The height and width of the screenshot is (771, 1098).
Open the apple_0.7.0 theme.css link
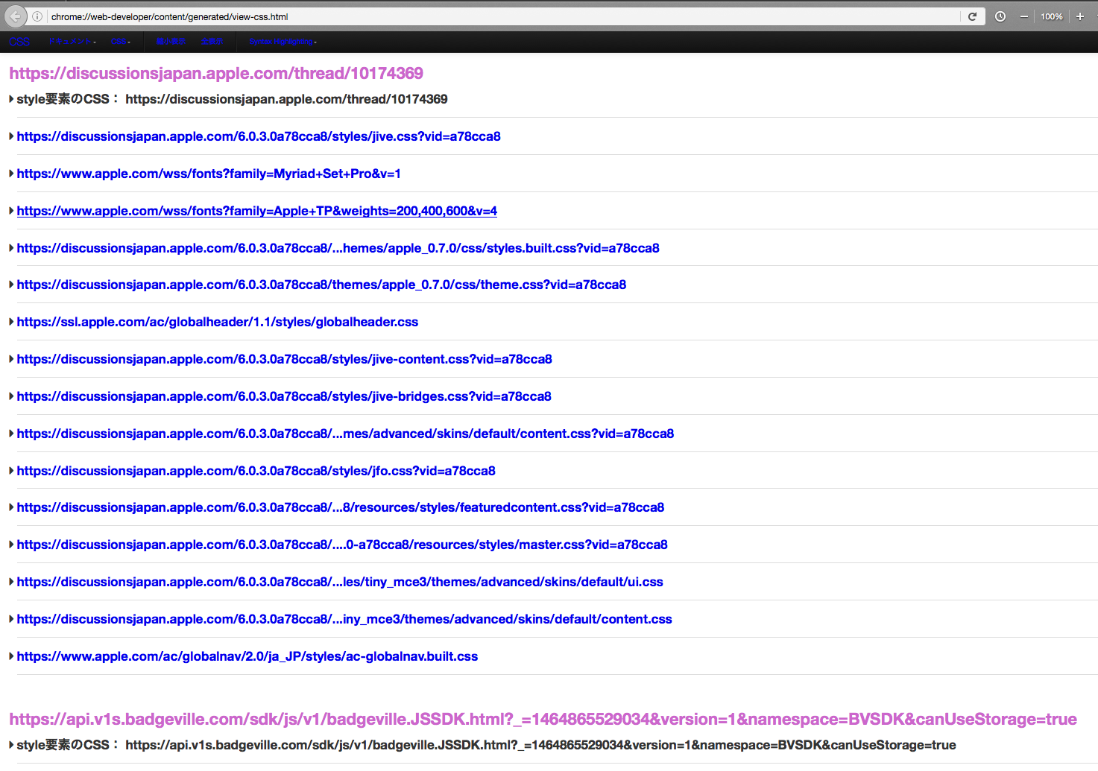[x=321, y=285]
